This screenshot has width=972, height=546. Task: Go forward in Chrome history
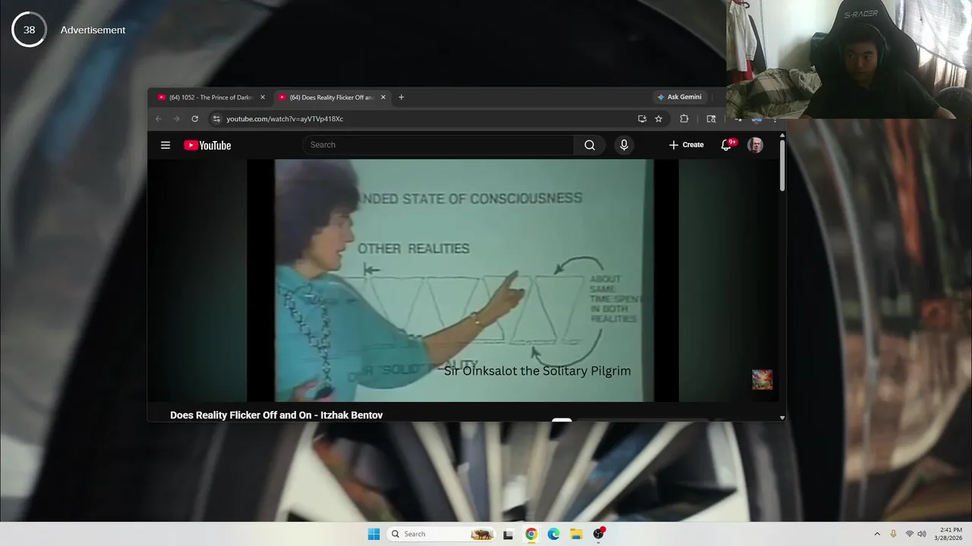tap(176, 119)
